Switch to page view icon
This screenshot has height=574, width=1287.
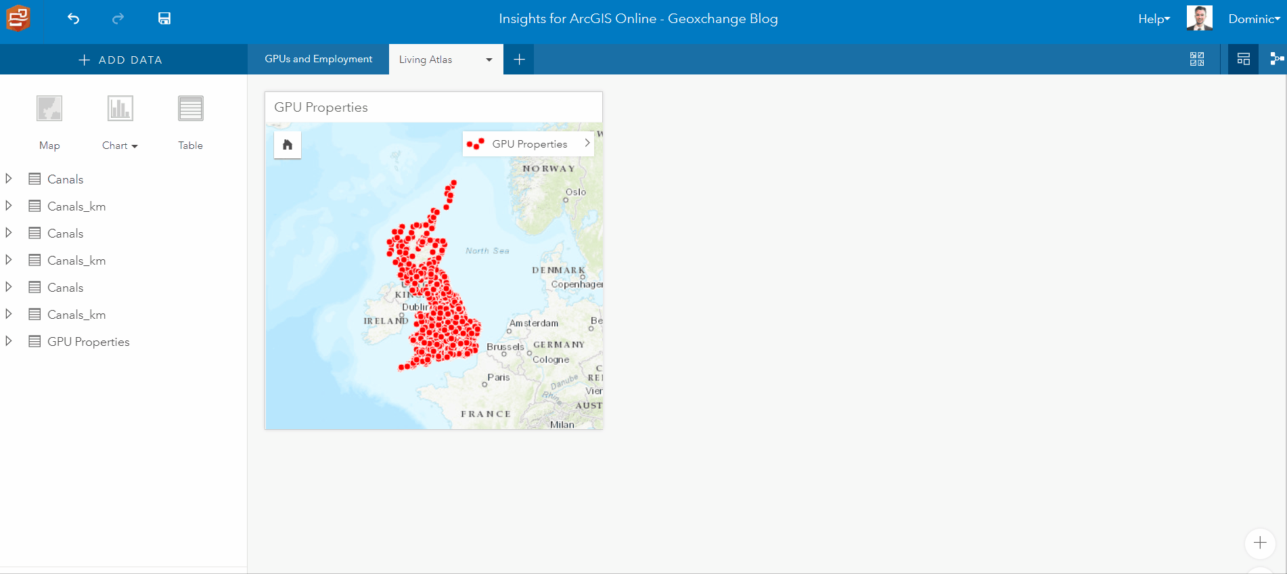click(1243, 59)
